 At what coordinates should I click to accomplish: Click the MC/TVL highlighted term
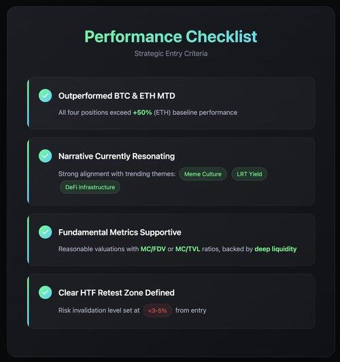[x=188, y=249]
